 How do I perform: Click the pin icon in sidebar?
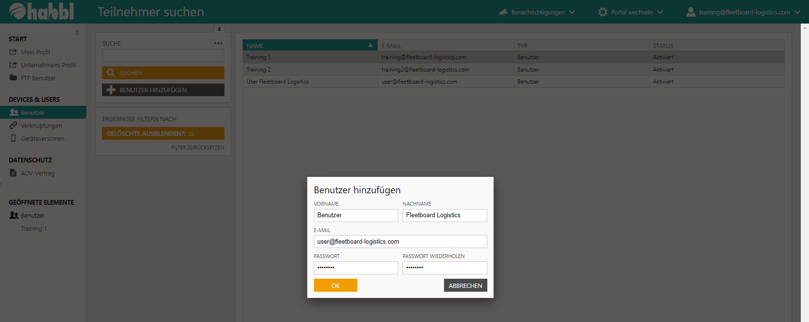tap(77, 33)
